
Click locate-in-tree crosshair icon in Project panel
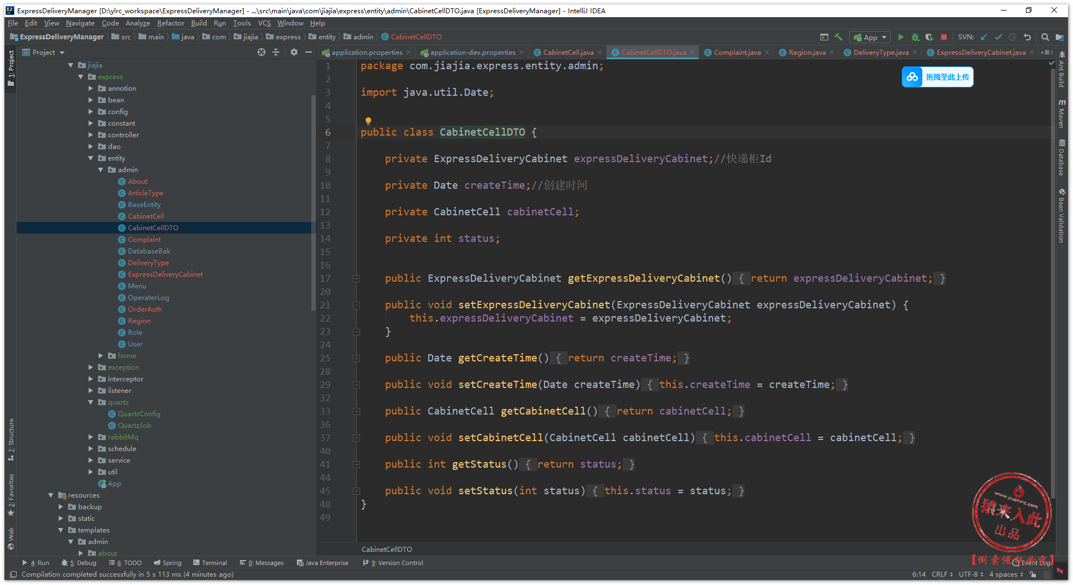[261, 52]
